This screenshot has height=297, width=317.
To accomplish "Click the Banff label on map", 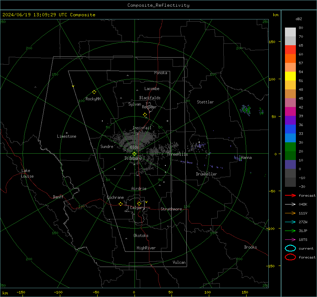I will (58, 197).
